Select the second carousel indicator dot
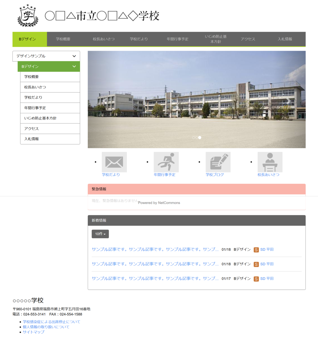 pos(197,137)
